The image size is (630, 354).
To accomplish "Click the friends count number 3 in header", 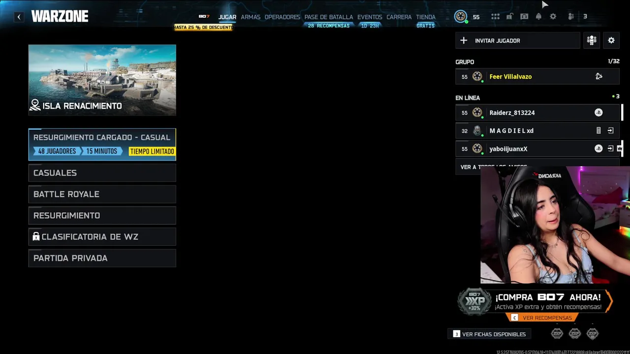I will click(585, 17).
